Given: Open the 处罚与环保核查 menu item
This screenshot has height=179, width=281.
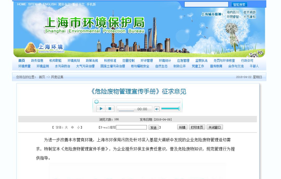Looking at the screenshot, I should click(x=224, y=61).
